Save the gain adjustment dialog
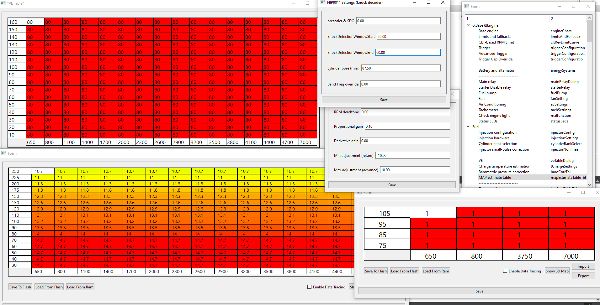Image resolution: width=600 pixels, height=305 pixels. (x=392, y=185)
